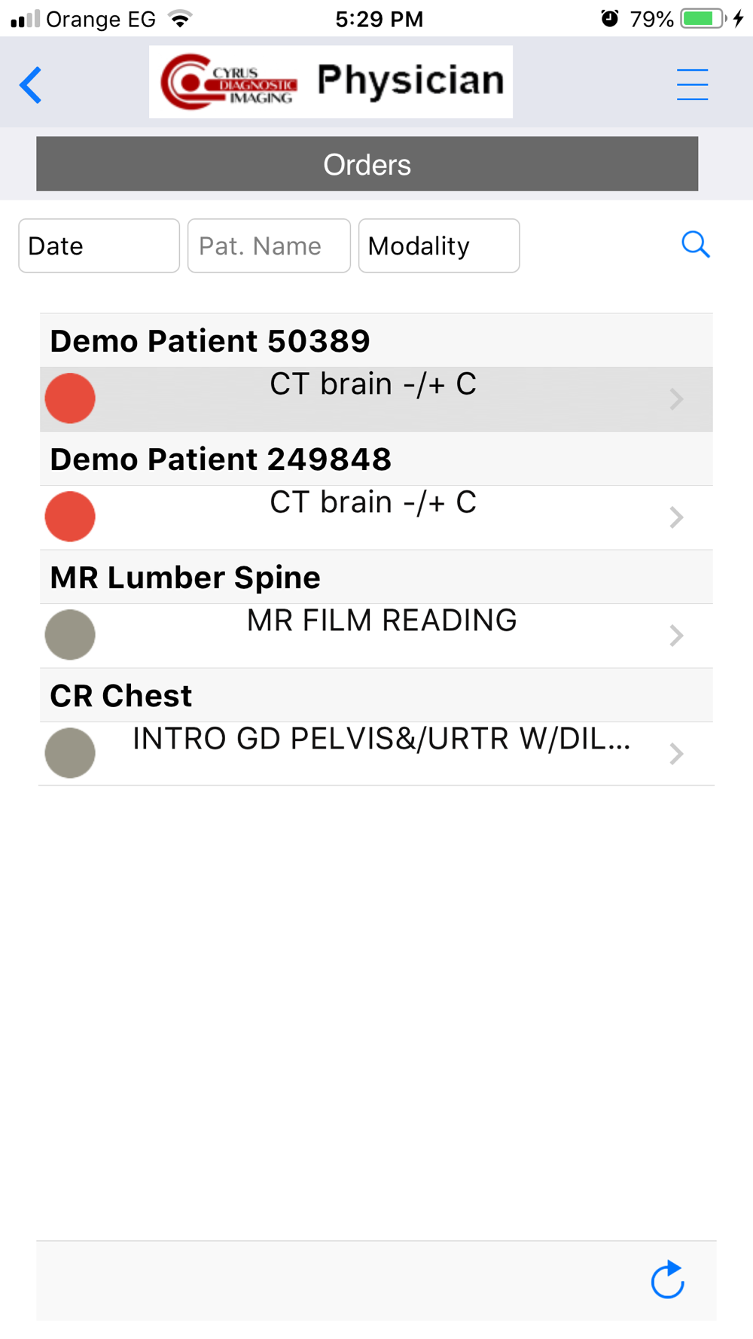Open the Modality filter dropdown
The height and width of the screenshot is (1339, 753).
pyautogui.click(x=439, y=246)
